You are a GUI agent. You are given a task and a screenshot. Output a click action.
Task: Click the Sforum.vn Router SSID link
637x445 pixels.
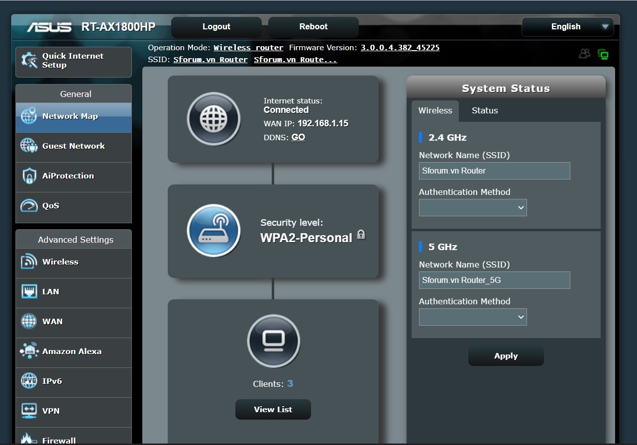pos(211,60)
